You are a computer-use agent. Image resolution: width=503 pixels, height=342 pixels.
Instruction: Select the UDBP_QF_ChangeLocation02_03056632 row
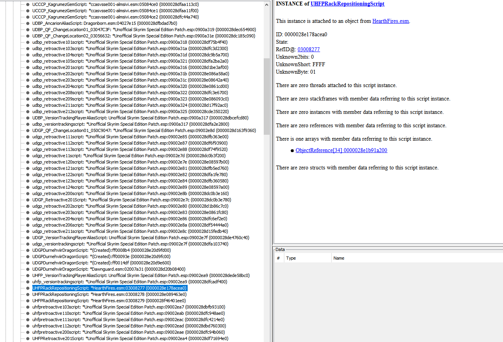[144, 36]
